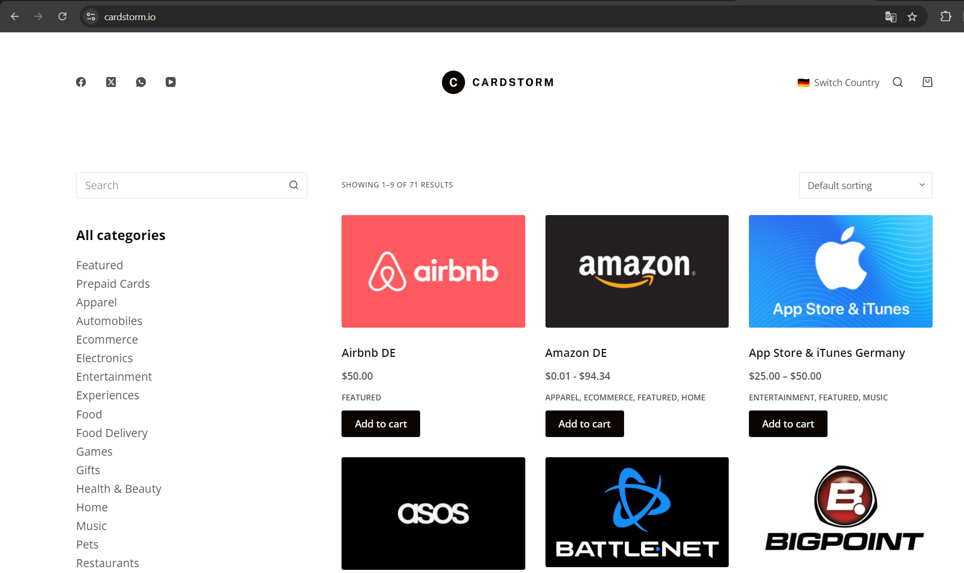
Task: Click the '$0.01 - $94.34' Amazon price
Action: click(577, 376)
